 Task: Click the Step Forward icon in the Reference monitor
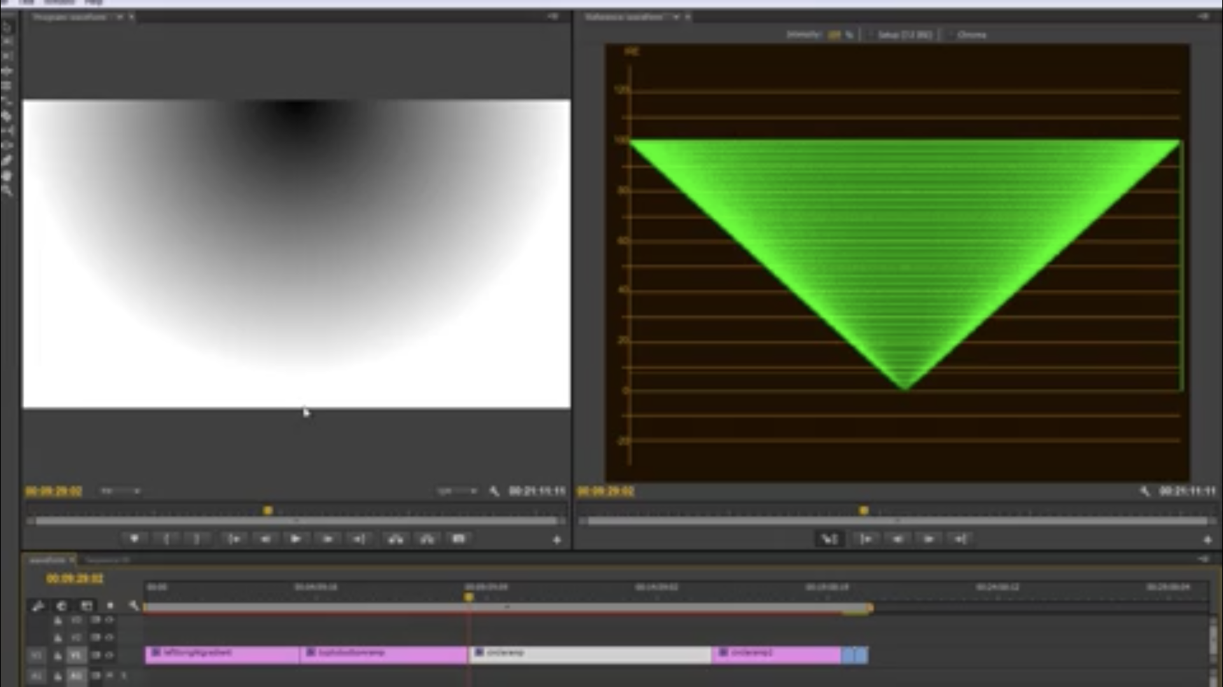[x=928, y=539]
